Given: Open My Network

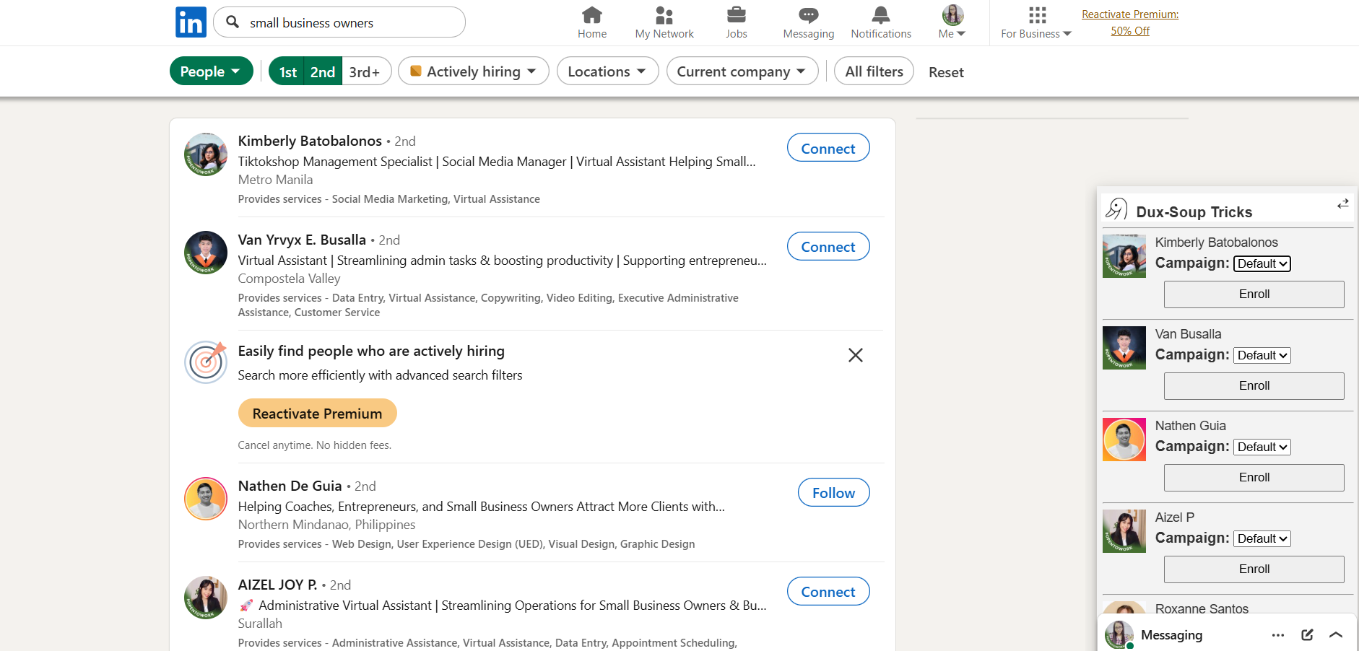Looking at the screenshot, I should coord(664,22).
